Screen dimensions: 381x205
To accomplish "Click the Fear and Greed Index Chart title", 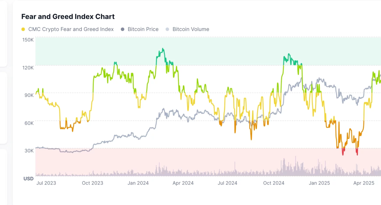I will [x=68, y=17].
